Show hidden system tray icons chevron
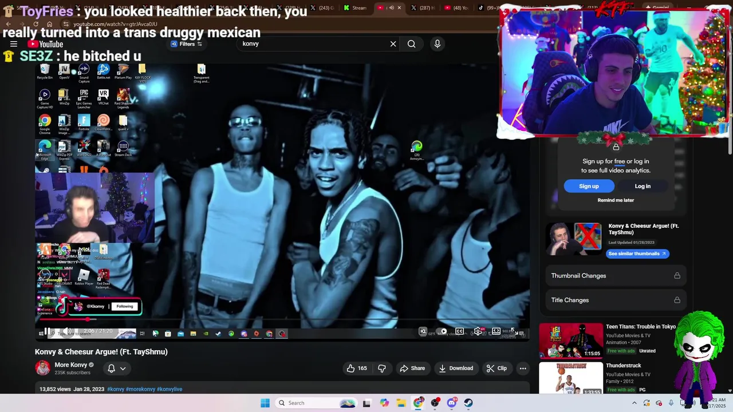Viewport: 733px width, 412px height. [634, 403]
